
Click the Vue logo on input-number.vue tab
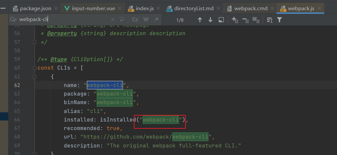(67, 9)
